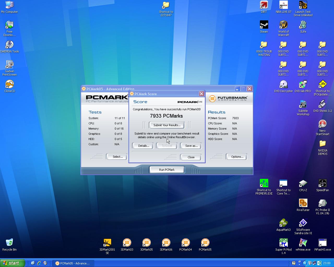The image size is (334, 267).
Task: Open score Details dialog
Action: point(144,146)
